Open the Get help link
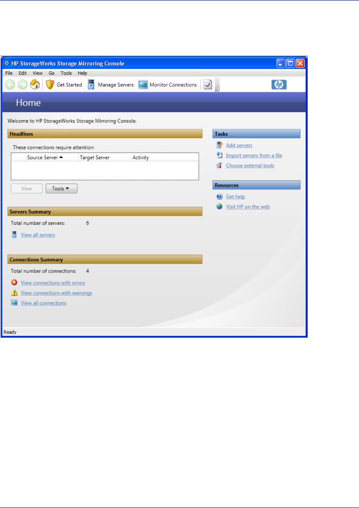Screen dimensions: 359x508 click(x=235, y=196)
